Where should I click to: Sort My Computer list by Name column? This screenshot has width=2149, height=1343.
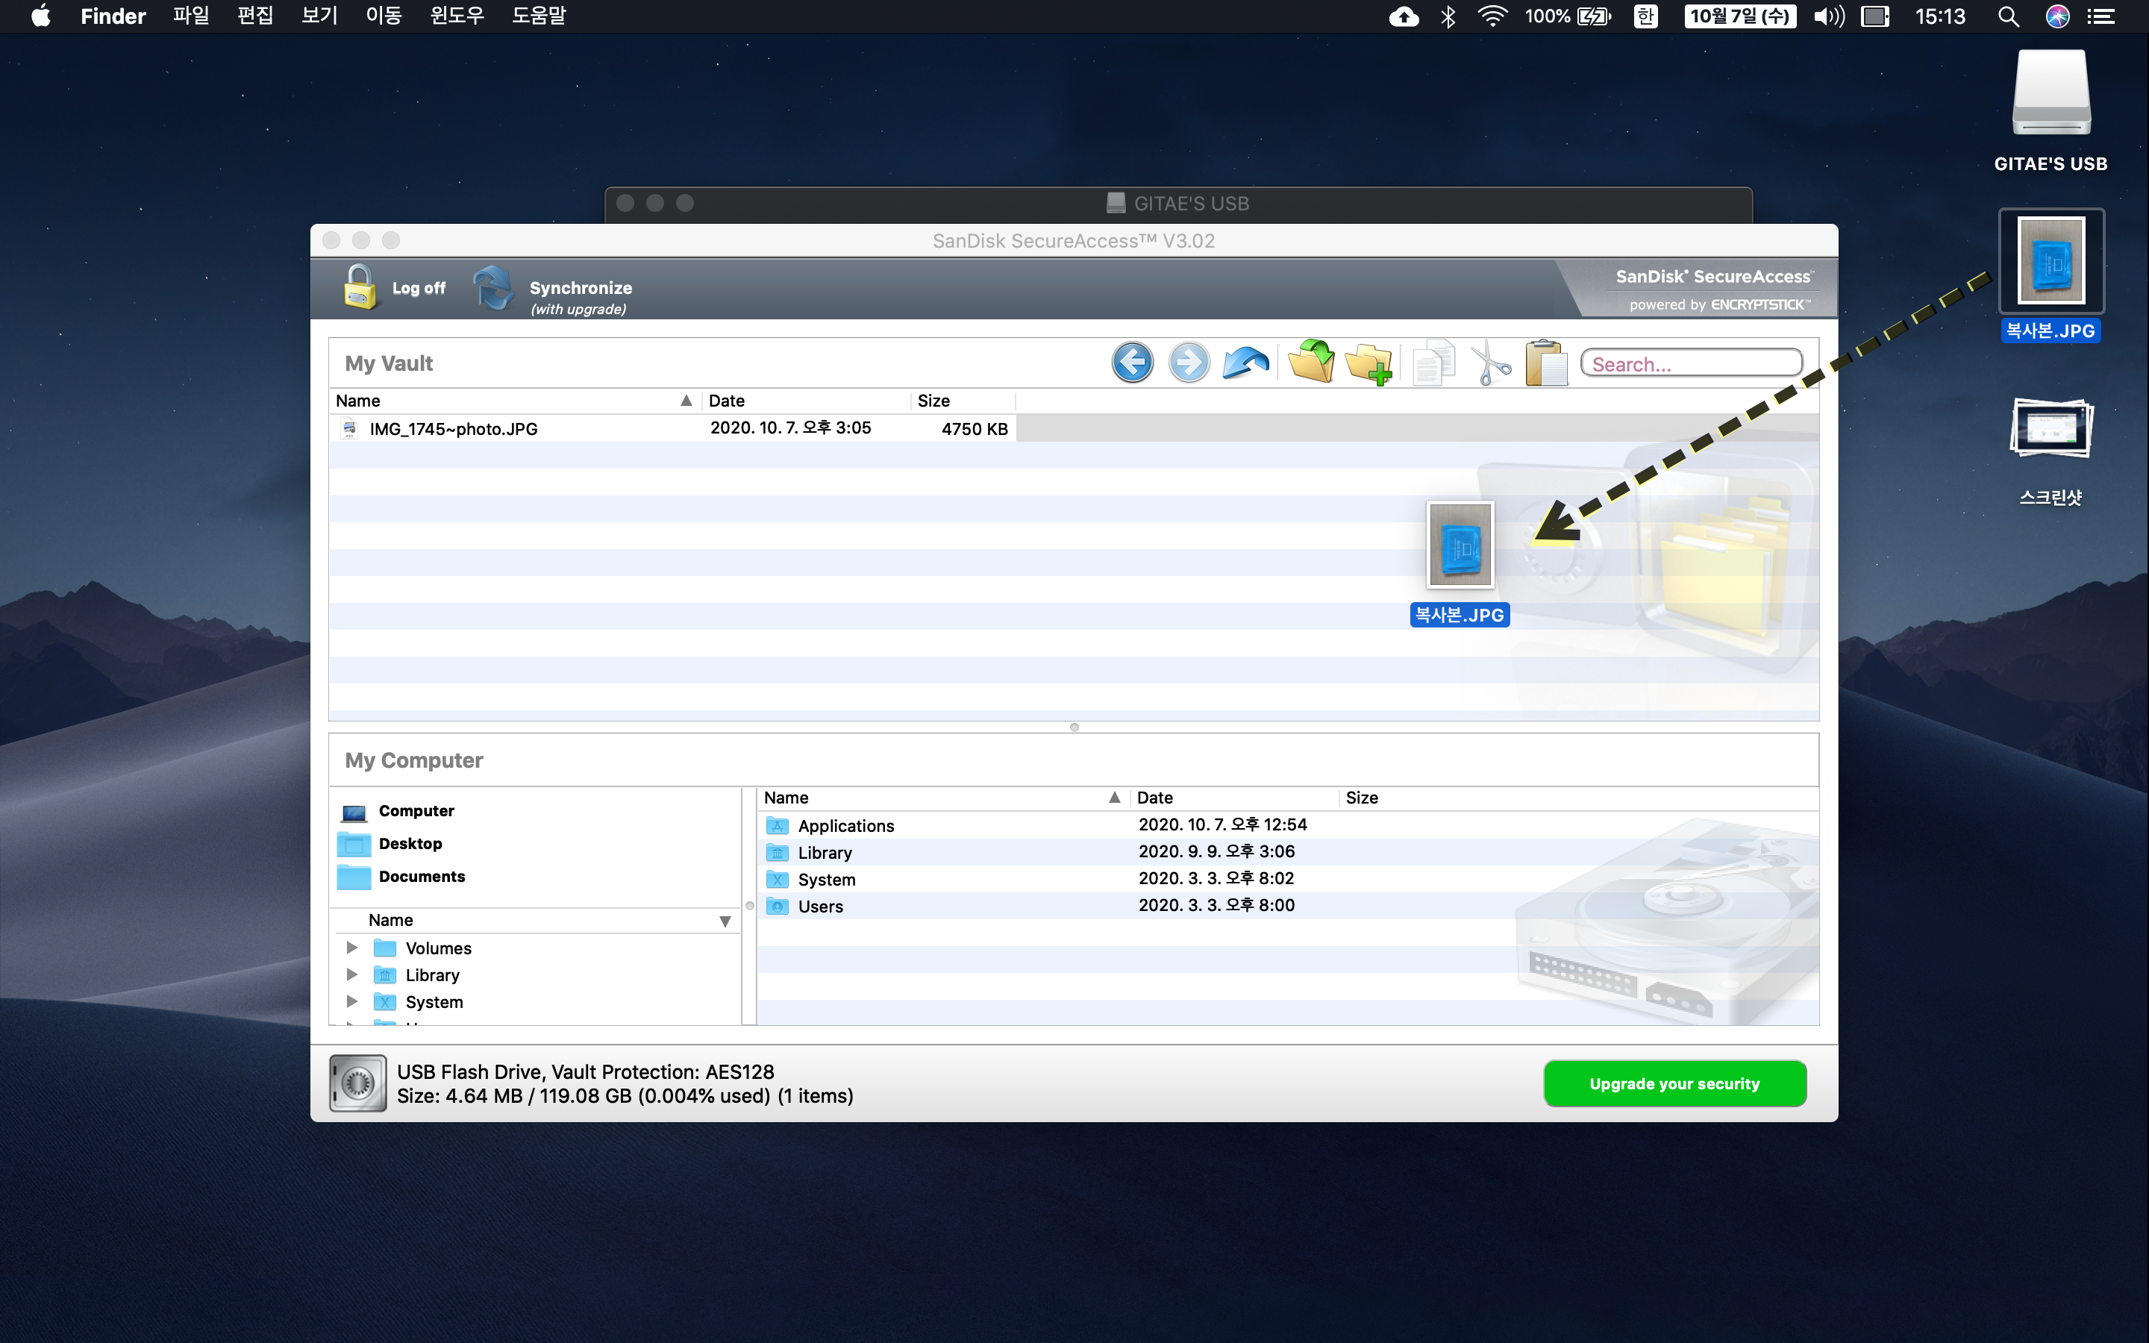tap(943, 798)
